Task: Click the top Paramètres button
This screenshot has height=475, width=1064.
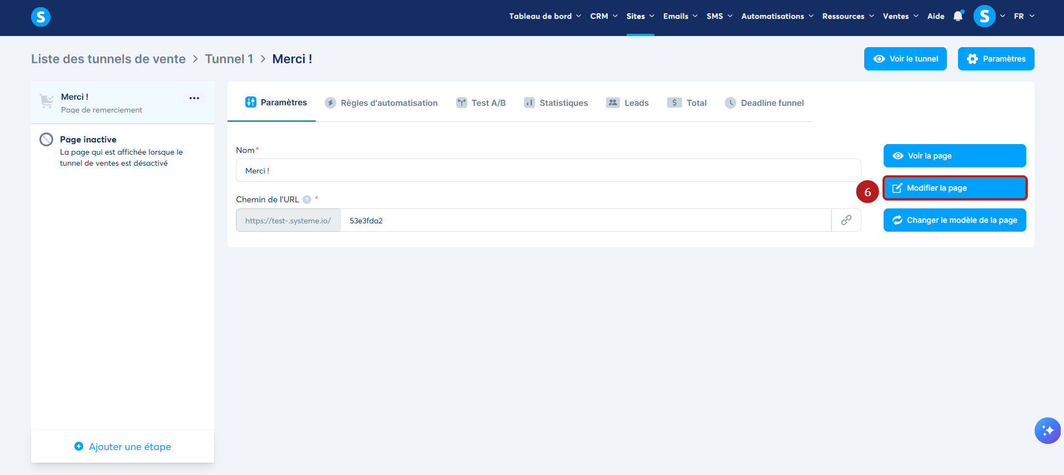Action: (x=996, y=59)
